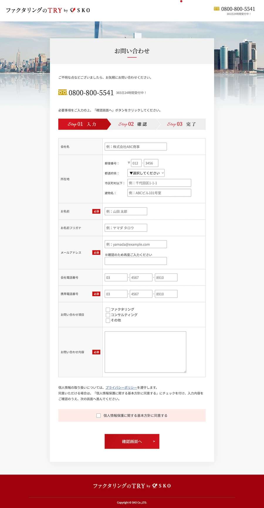
Task: Focus the お名前フリガナ field
Action: 126,228
